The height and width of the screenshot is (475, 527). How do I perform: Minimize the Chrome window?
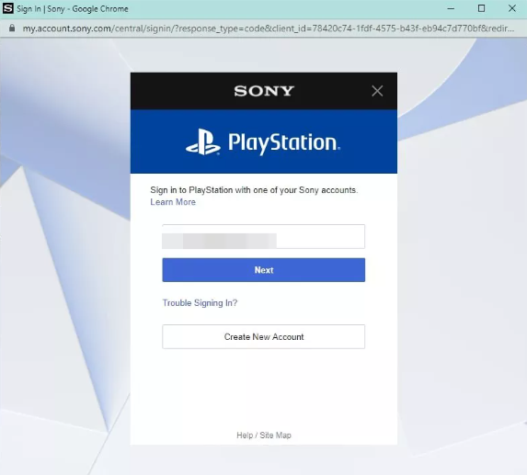coord(451,8)
